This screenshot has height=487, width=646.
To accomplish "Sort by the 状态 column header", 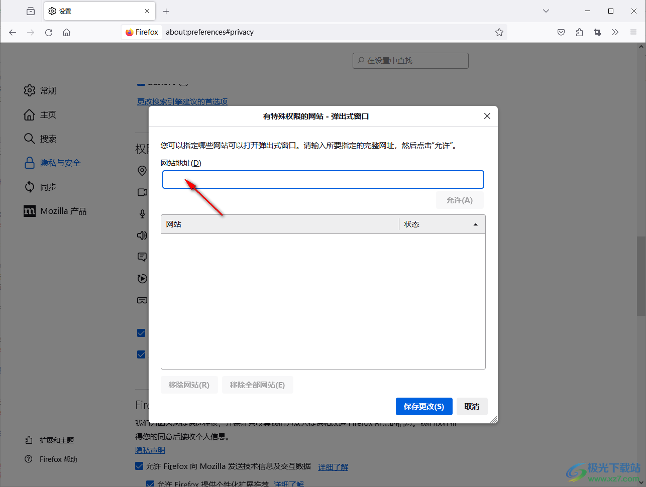I will tap(442, 224).
